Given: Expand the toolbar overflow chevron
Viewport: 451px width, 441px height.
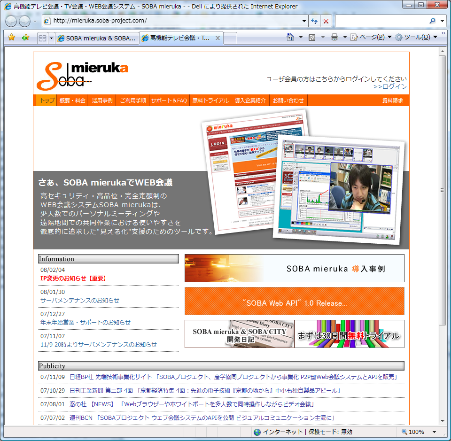Looking at the screenshot, I should coord(443,34).
